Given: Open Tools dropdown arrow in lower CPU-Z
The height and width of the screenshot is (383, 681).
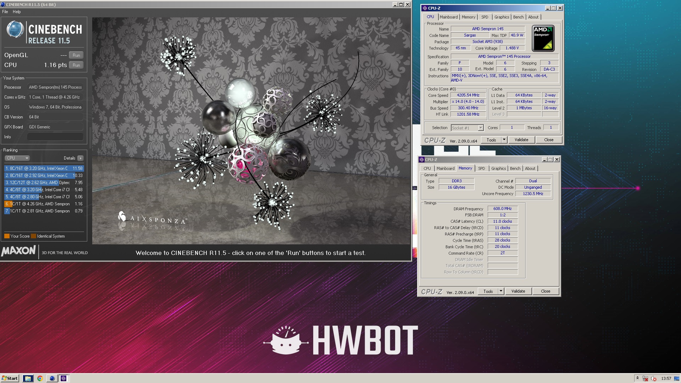Looking at the screenshot, I should 501,292.
